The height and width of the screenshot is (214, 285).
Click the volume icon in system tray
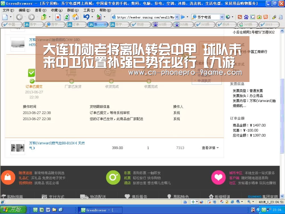click(x=270, y=209)
